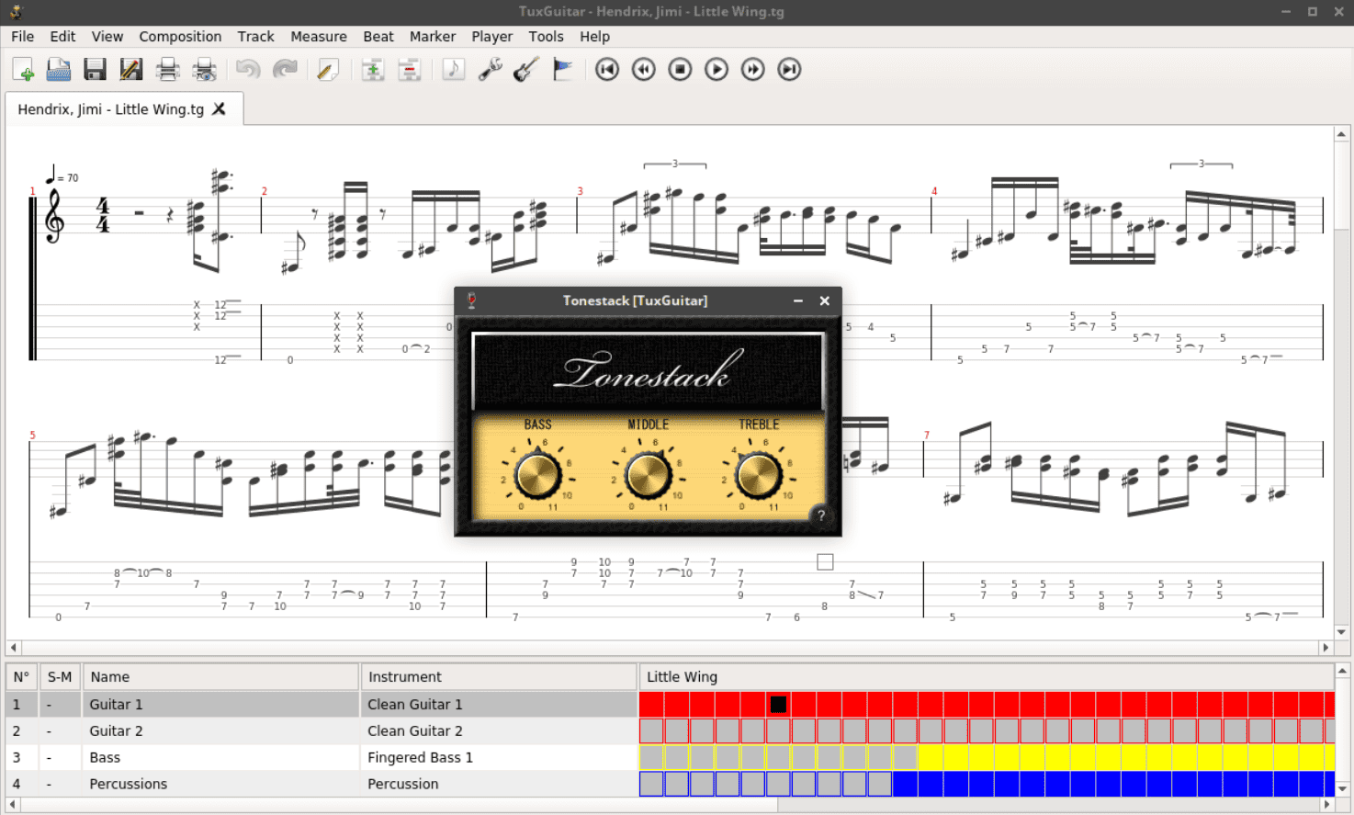Open the Print Preview icon

205,69
